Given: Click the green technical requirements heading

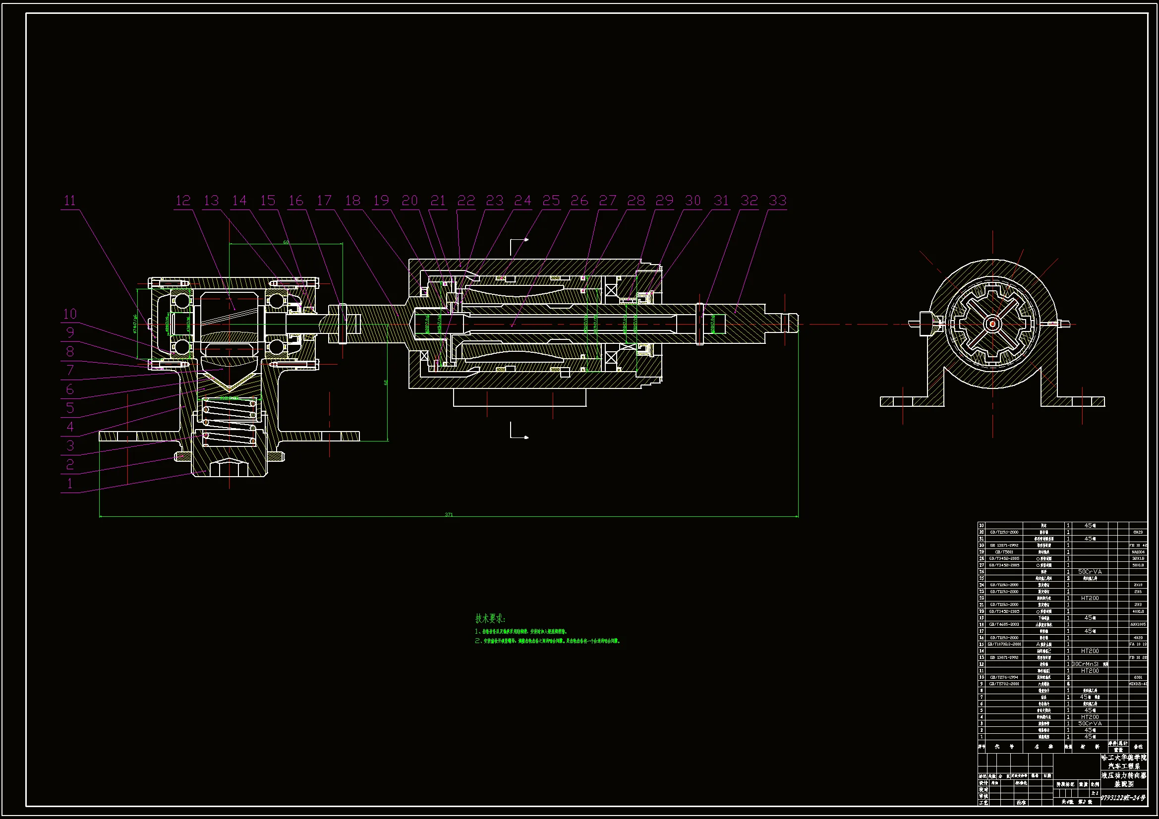Looking at the screenshot, I should pos(490,619).
